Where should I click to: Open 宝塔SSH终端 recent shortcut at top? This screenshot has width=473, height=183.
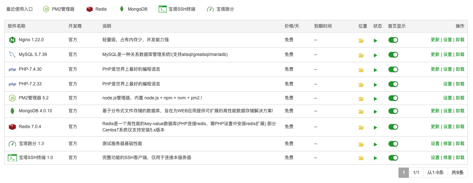pos(177,9)
